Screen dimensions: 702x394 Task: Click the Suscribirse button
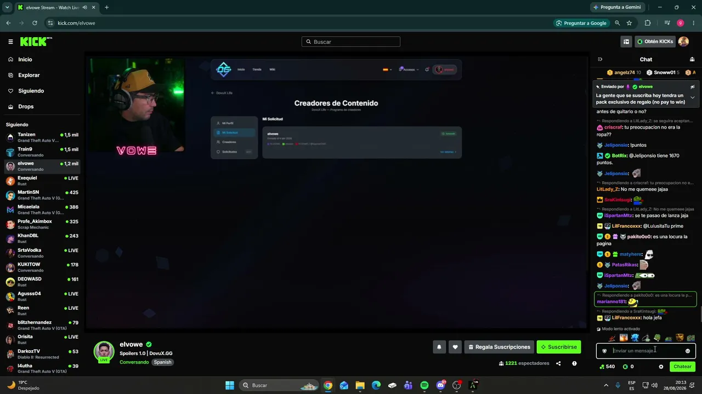(x=558, y=347)
